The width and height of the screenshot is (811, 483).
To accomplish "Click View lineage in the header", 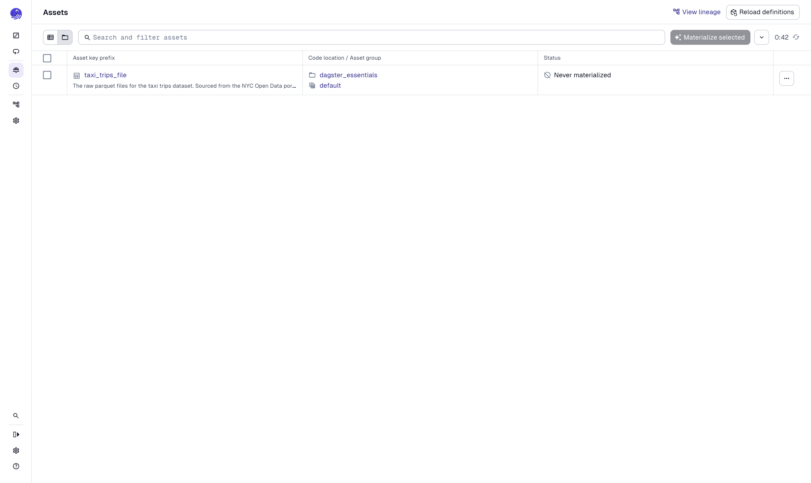I will click(x=696, y=12).
